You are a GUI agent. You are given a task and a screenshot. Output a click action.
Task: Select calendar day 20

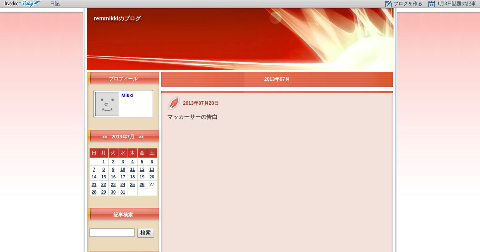point(152,177)
